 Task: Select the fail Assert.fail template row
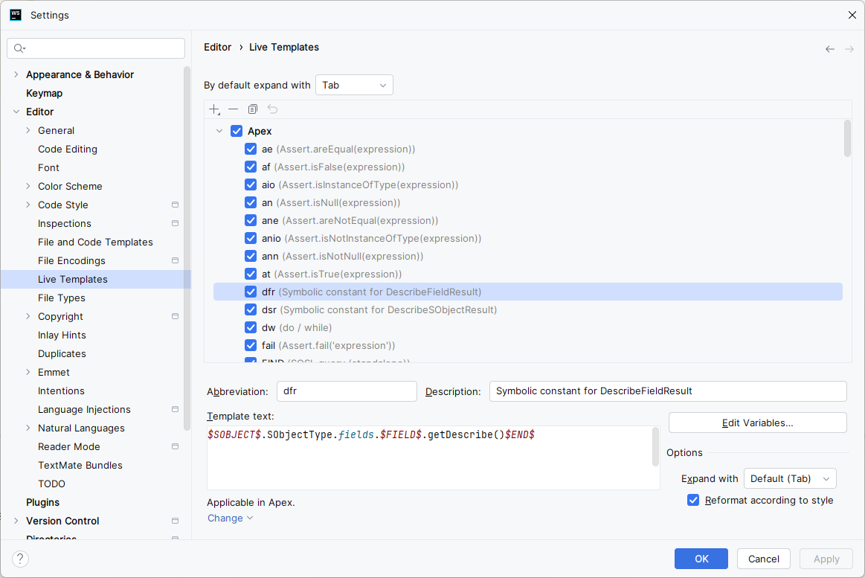point(528,346)
